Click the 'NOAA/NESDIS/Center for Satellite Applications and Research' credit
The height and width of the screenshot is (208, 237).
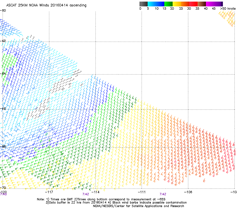coord(138,206)
